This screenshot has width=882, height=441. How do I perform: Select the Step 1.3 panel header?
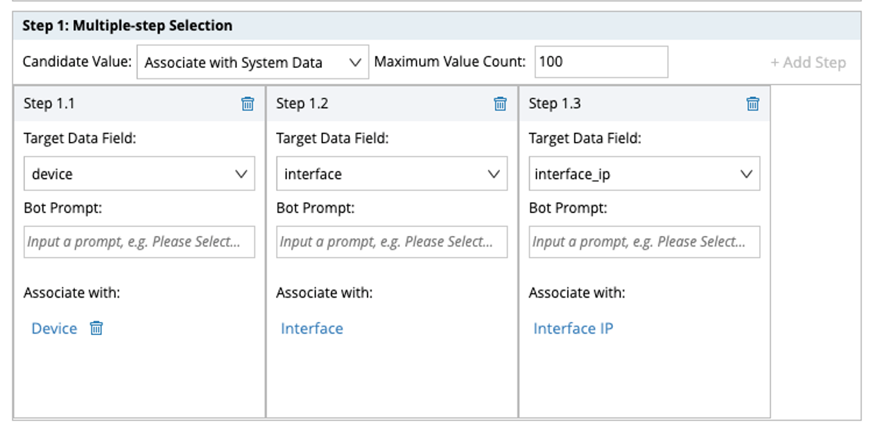(630, 104)
